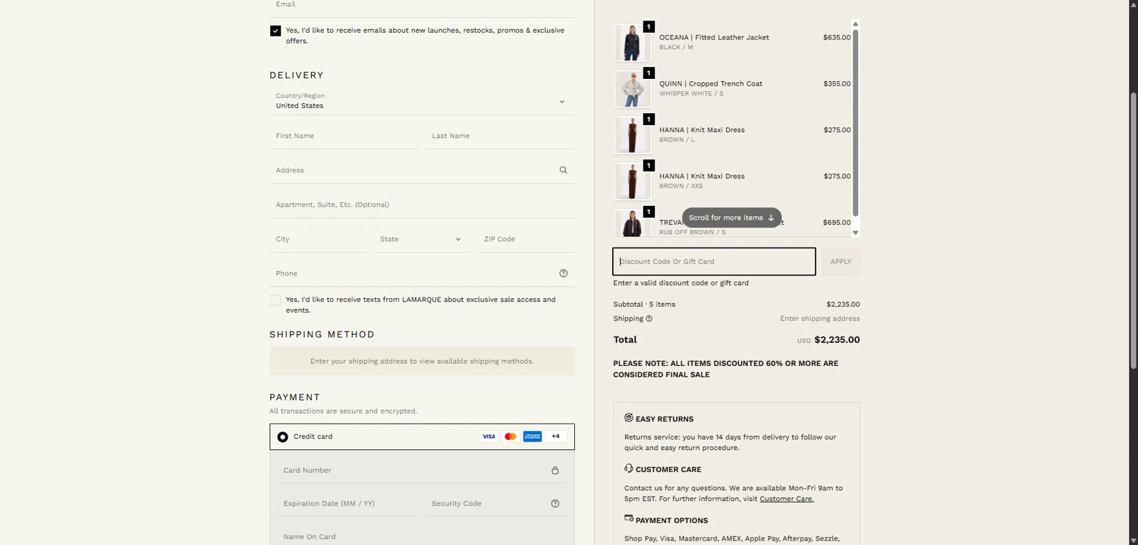Enable LAMARQUE text messages checkbox
The image size is (1138, 545).
(275, 300)
